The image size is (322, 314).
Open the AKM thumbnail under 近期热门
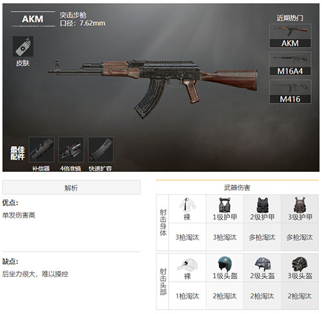tap(290, 35)
